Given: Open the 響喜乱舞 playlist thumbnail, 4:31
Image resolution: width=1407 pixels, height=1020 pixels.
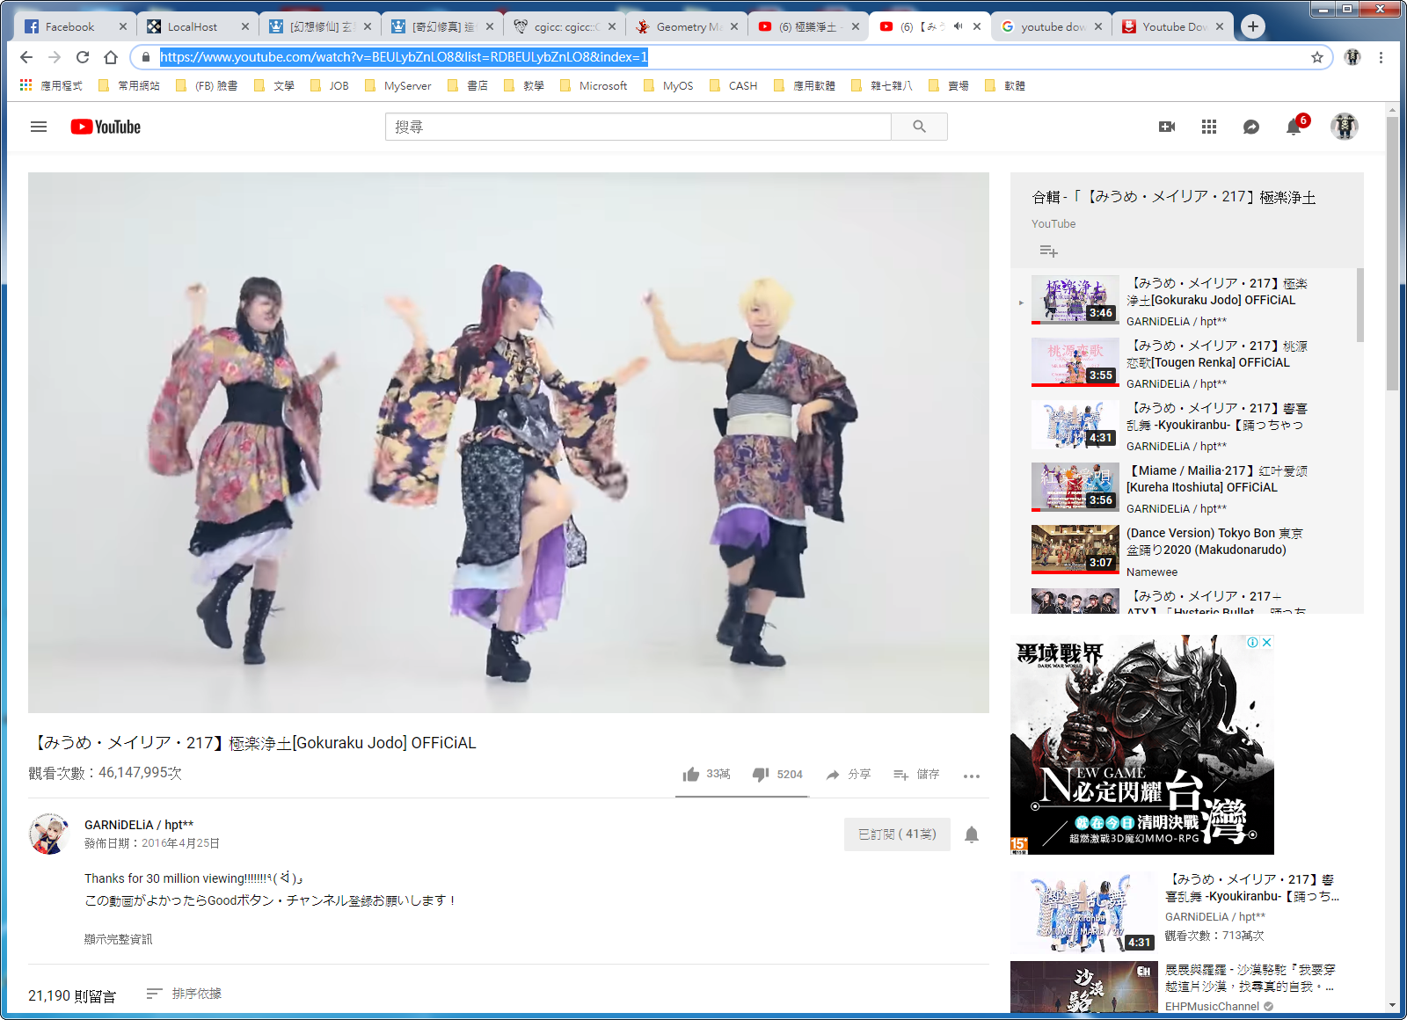Looking at the screenshot, I should pos(1075,425).
